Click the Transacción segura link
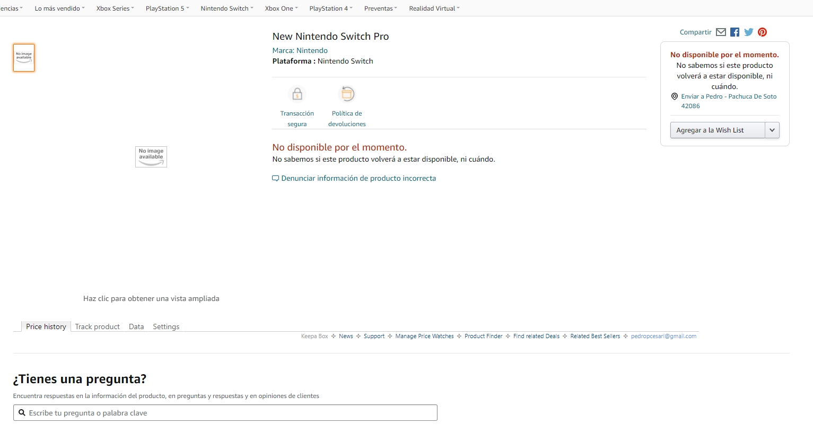This screenshot has width=813, height=433. click(297, 119)
